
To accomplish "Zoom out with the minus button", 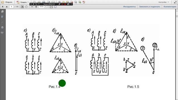I will pos(32,7).
